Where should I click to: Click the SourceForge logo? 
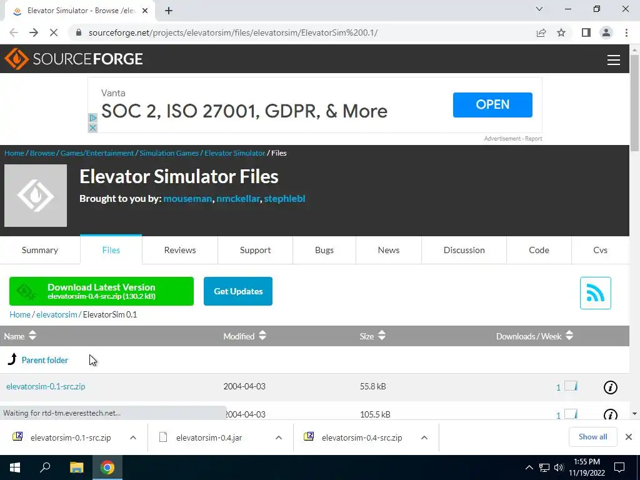click(x=74, y=59)
